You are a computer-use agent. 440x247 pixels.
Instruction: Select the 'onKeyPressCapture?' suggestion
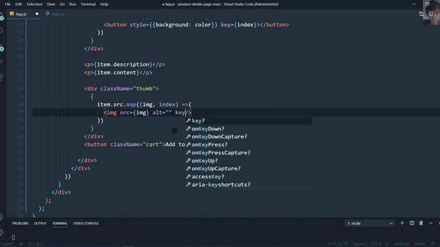click(248, 152)
